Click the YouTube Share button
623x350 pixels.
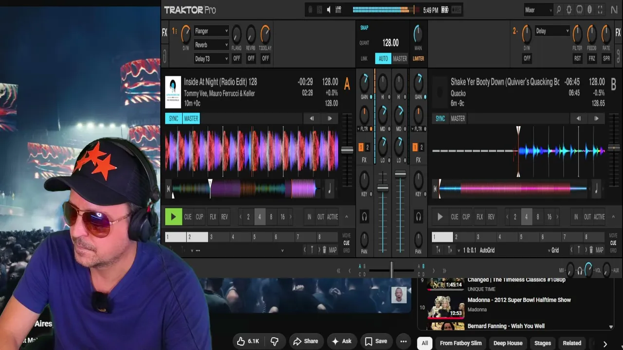306,341
